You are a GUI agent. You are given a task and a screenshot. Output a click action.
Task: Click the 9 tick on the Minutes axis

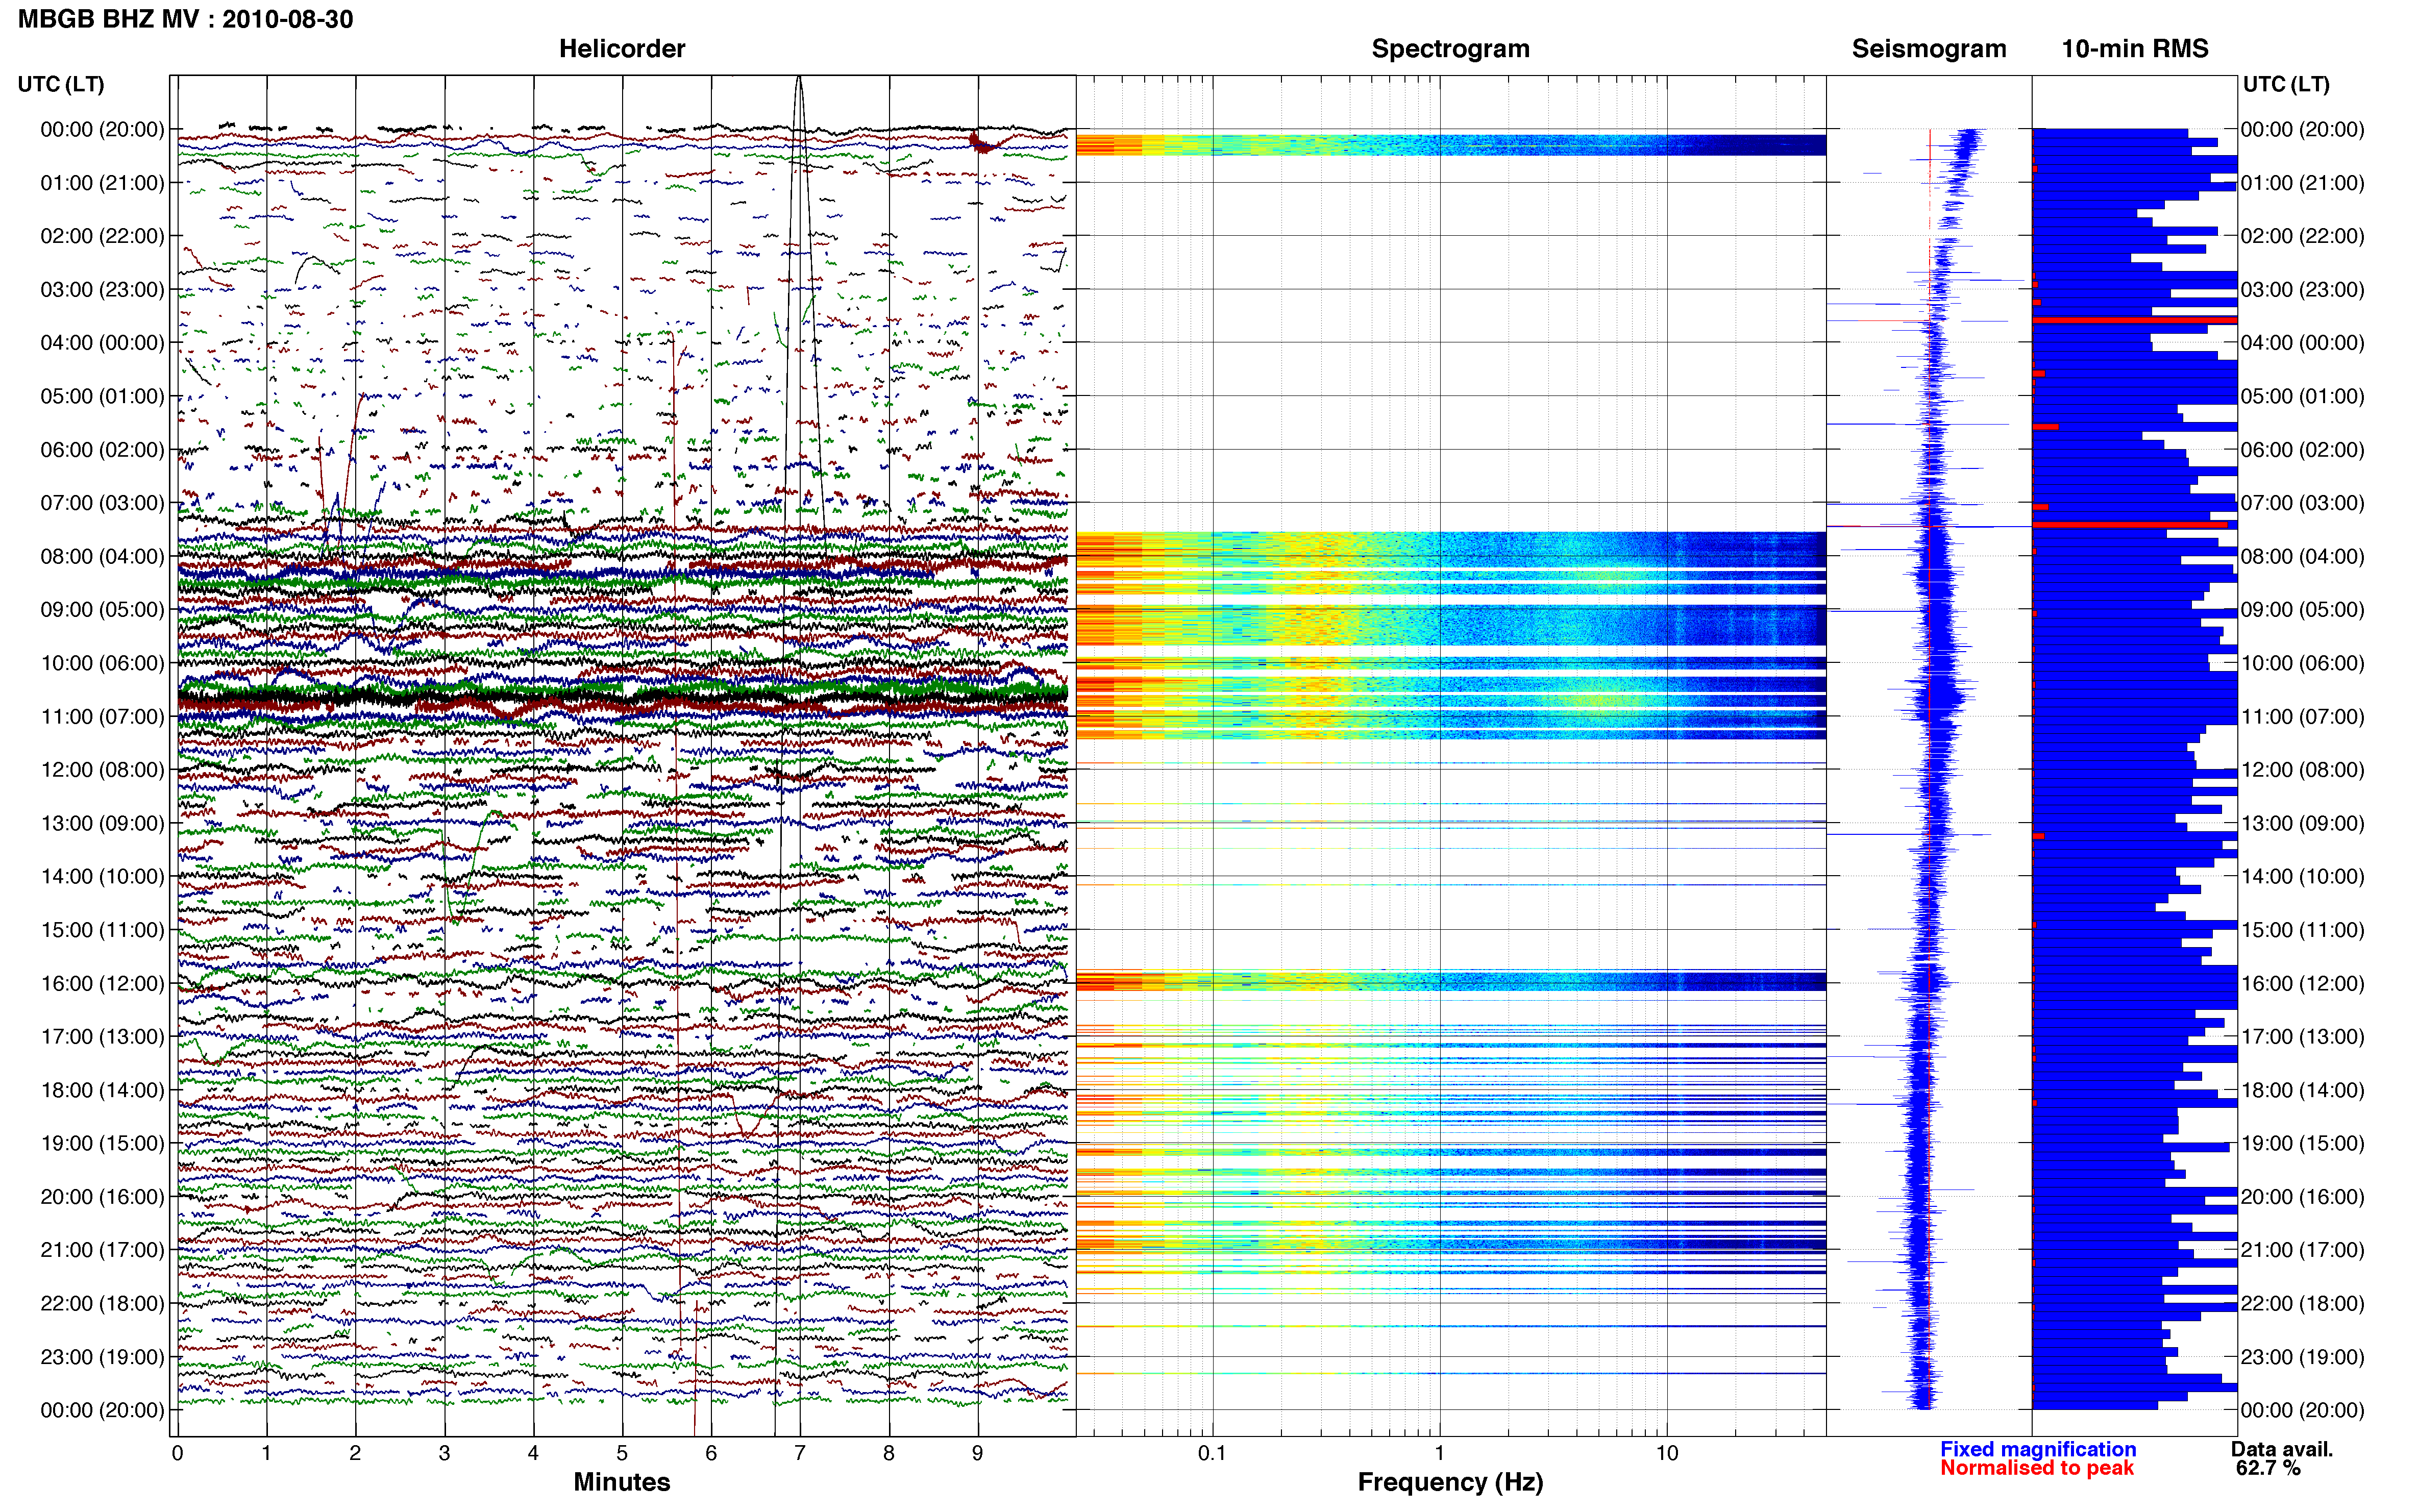click(978, 1453)
